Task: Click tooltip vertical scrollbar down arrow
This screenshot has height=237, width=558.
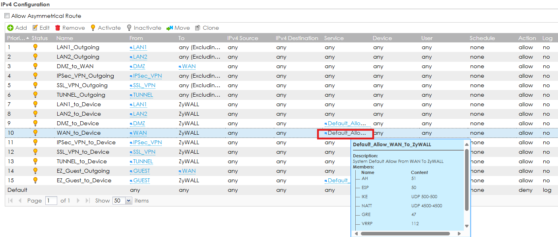Action: (467, 226)
